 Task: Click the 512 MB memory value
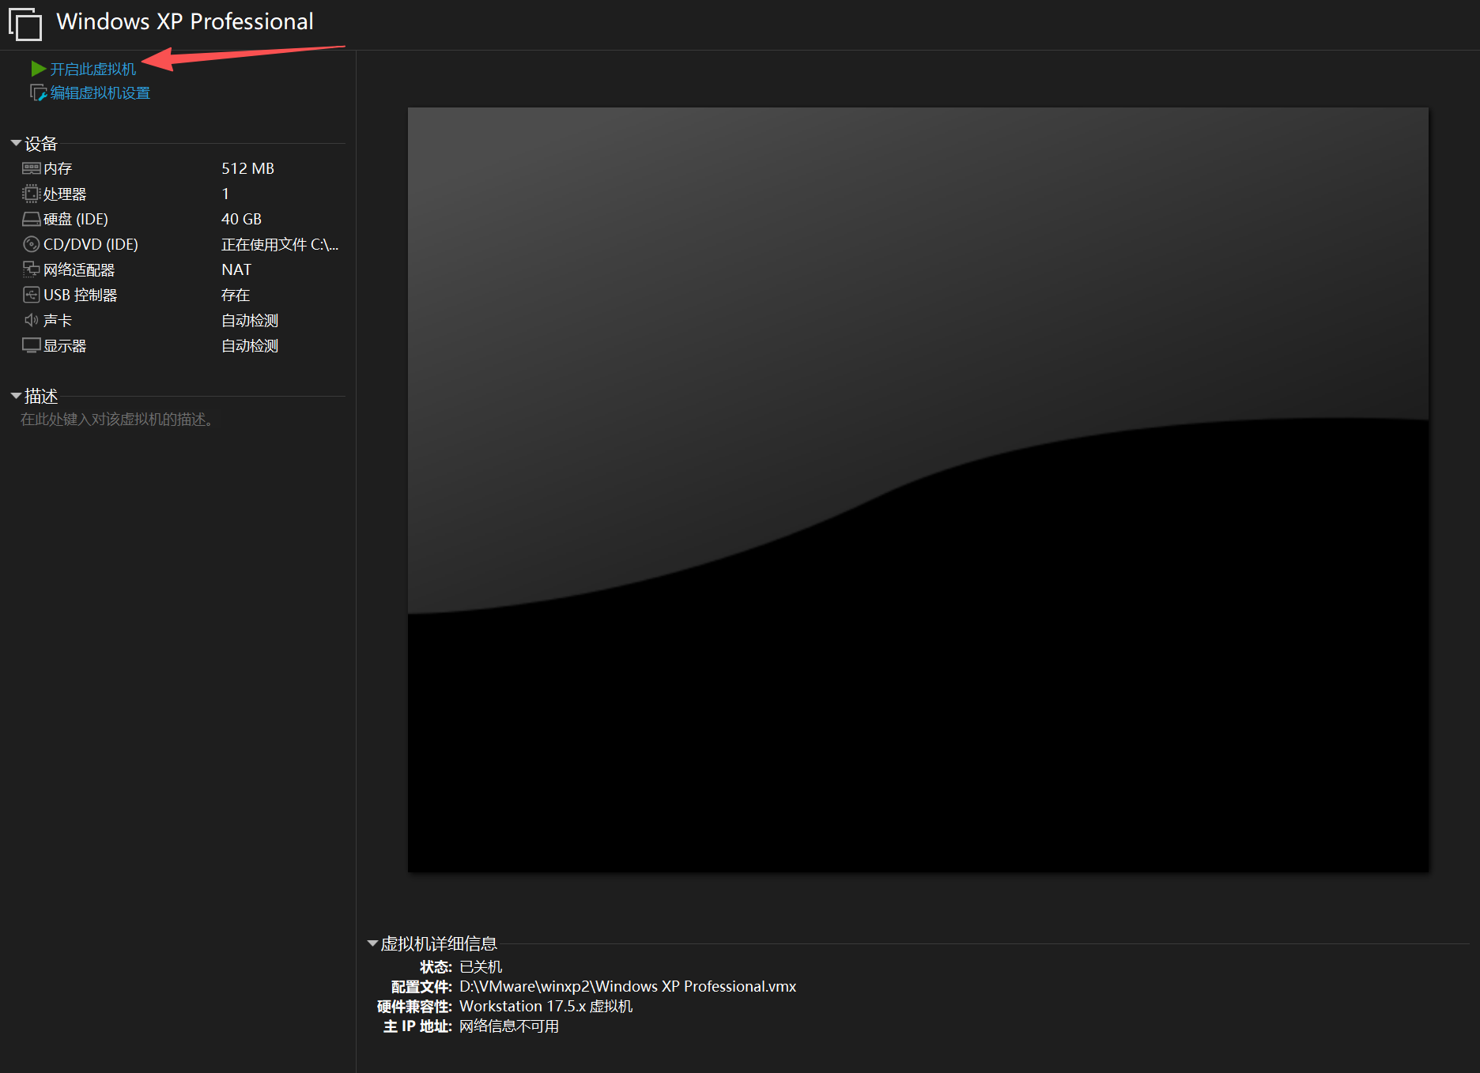pyautogui.click(x=247, y=168)
